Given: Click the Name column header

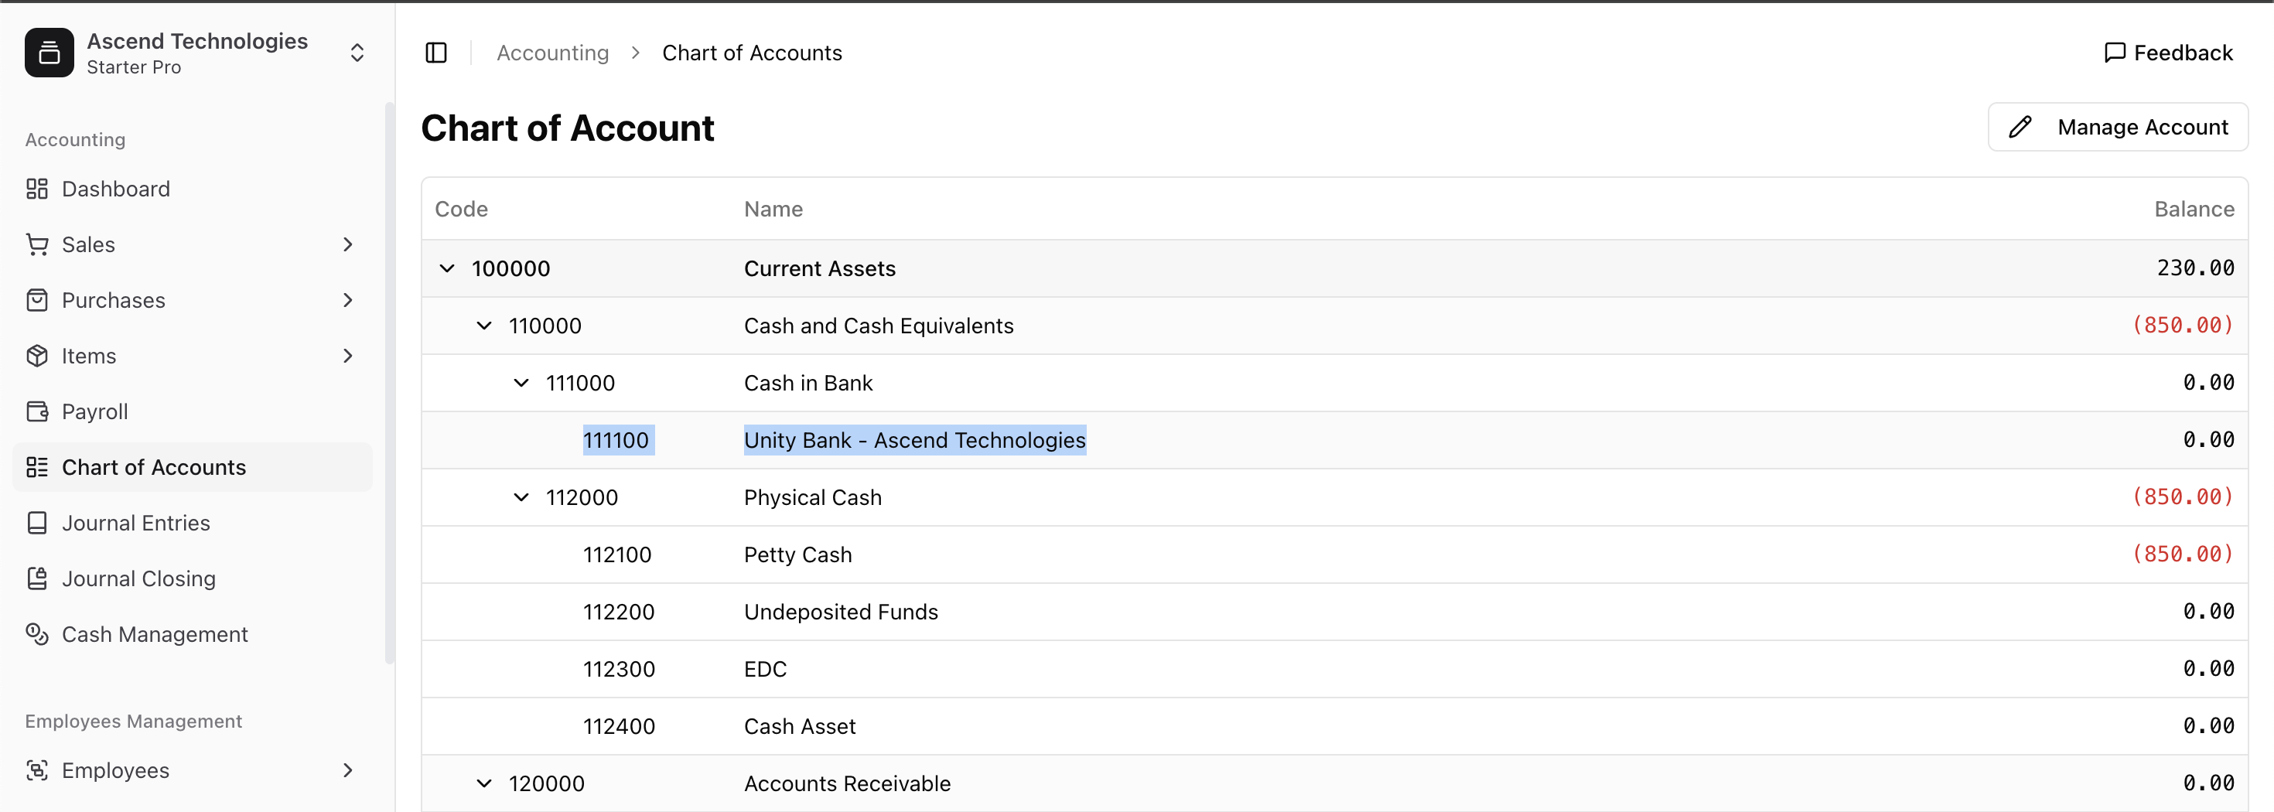Looking at the screenshot, I should [773, 209].
